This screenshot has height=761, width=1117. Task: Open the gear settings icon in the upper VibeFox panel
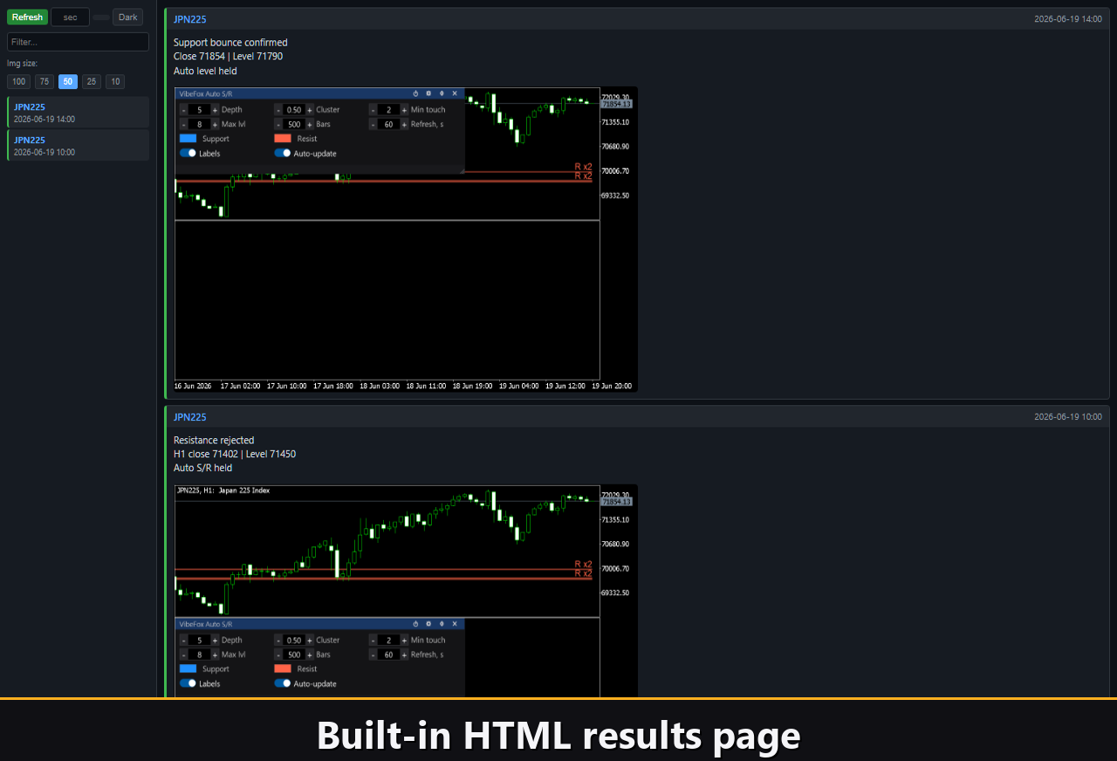pyautogui.click(x=428, y=93)
